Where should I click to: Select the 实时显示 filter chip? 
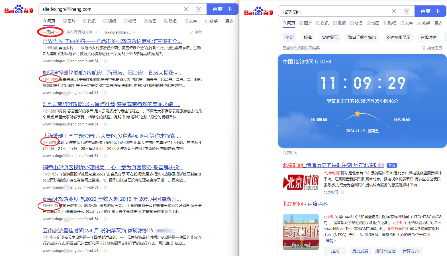(x=330, y=37)
